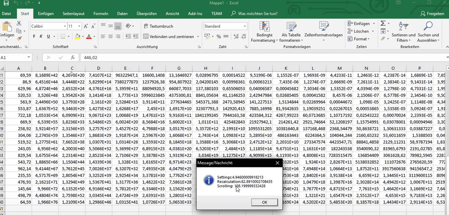Click the Save floppy disk icon
The image size is (449, 215).
point(6,3)
